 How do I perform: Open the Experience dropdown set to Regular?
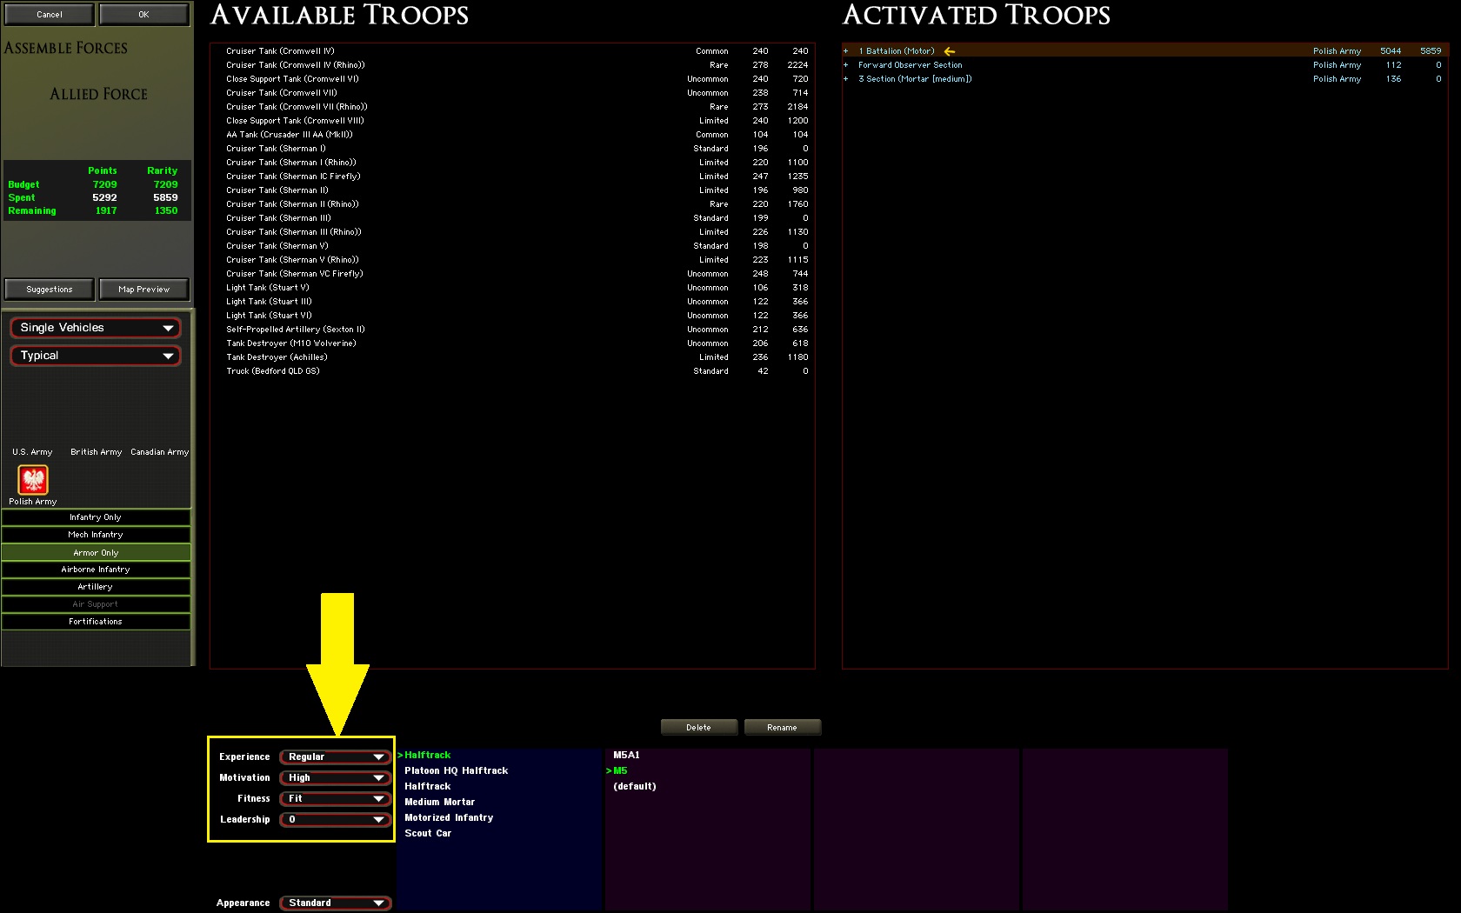[x=335, y=756]
